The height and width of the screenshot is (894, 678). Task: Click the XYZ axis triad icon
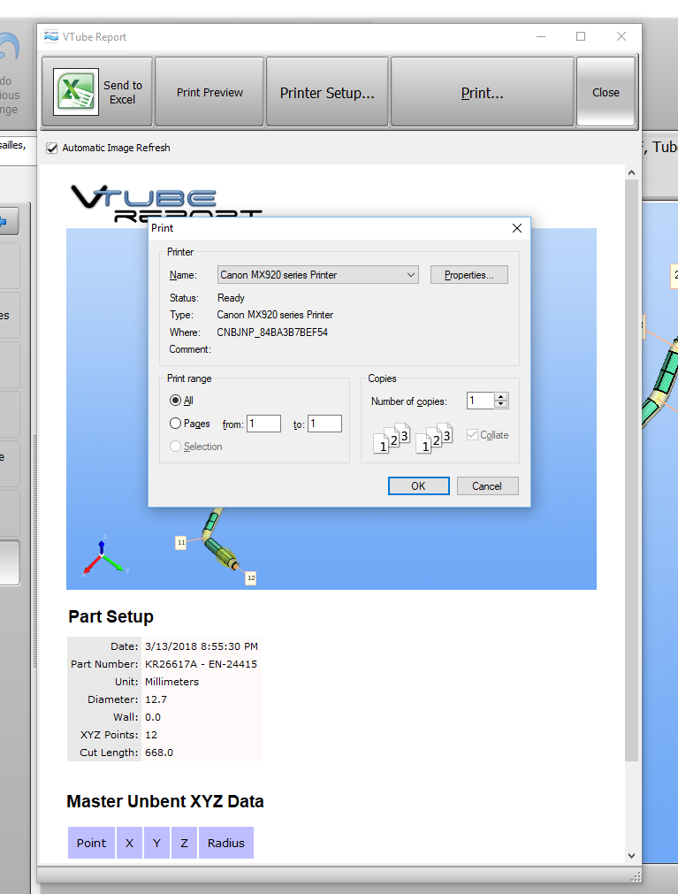pos(103,555)
